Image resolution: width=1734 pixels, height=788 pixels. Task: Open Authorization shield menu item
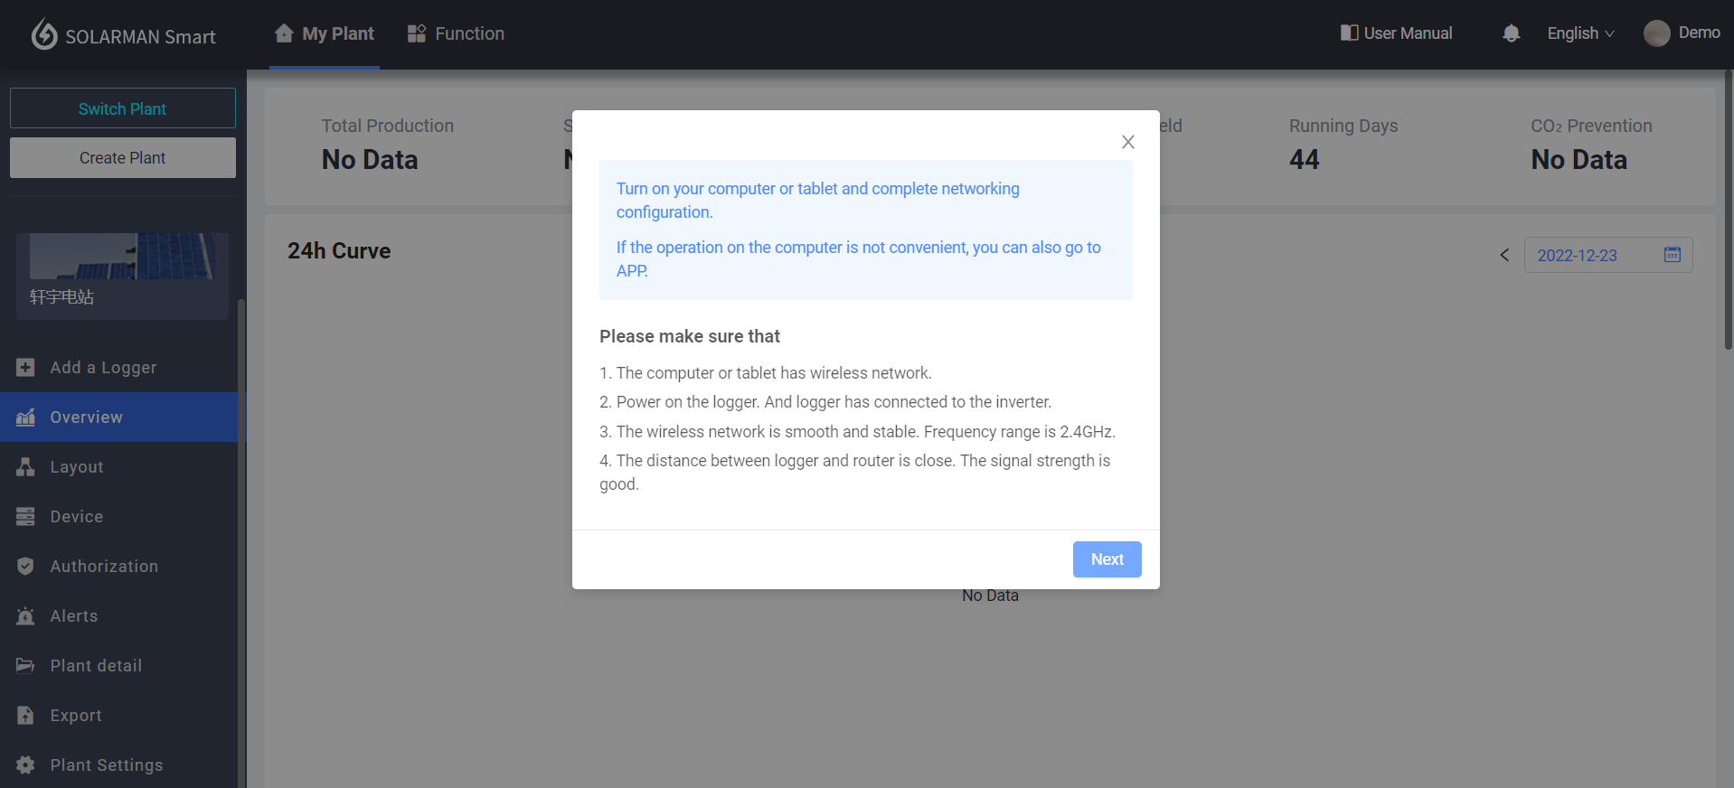25,567
